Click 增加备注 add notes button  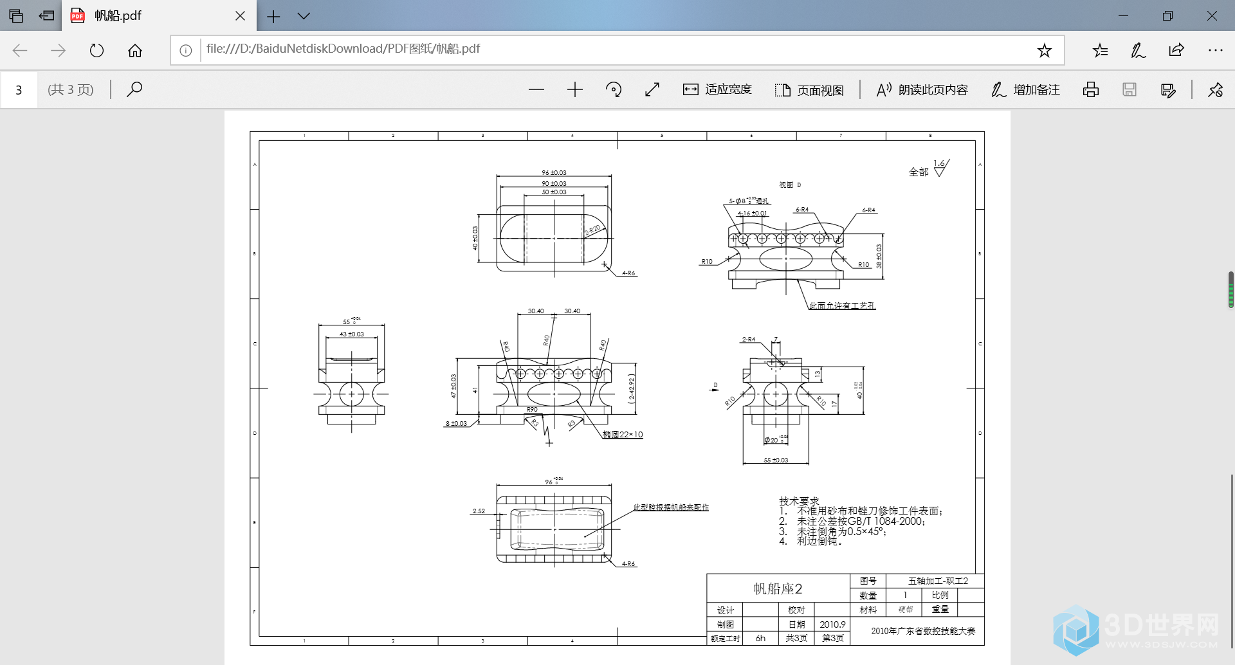coord(1025,89)
